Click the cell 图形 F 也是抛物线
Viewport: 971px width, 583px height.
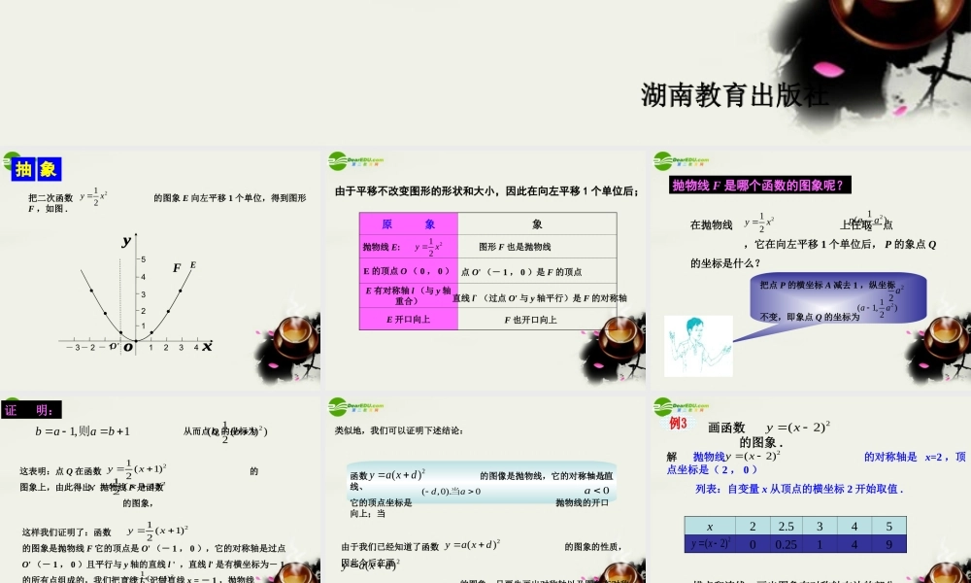point(537,247)
